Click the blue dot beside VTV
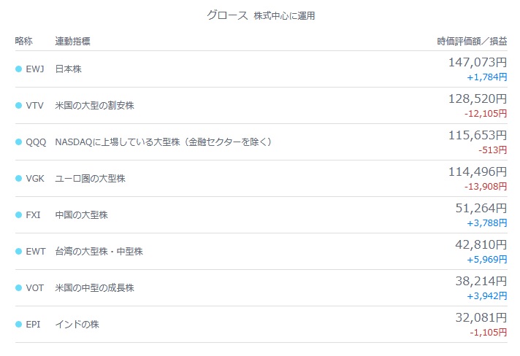Screen dimensions: 520x356 (x=18, y=105)
